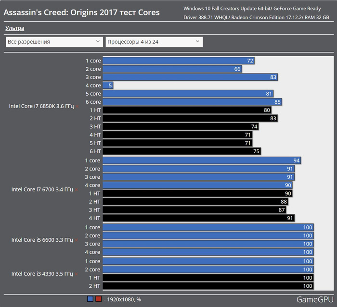Image resolution: width=337 pixels, height=307 pixels.
Task: Click the Assassin's Creed: Origins chart title
Action: (x=82, y=12)
